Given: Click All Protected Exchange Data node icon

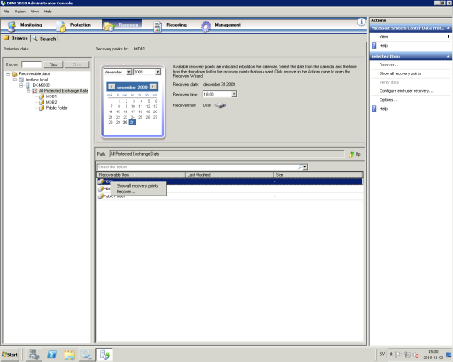Looking at the screenshot, I should tap(35, 91).
